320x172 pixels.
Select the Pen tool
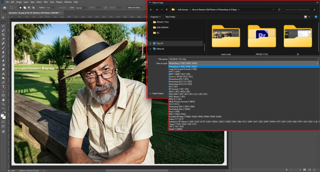pos(3,82)
